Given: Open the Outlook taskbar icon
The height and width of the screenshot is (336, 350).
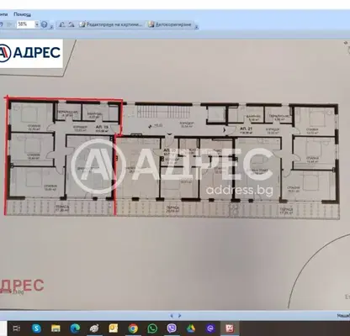Looking at the screenshot, I should click(114, 328).
